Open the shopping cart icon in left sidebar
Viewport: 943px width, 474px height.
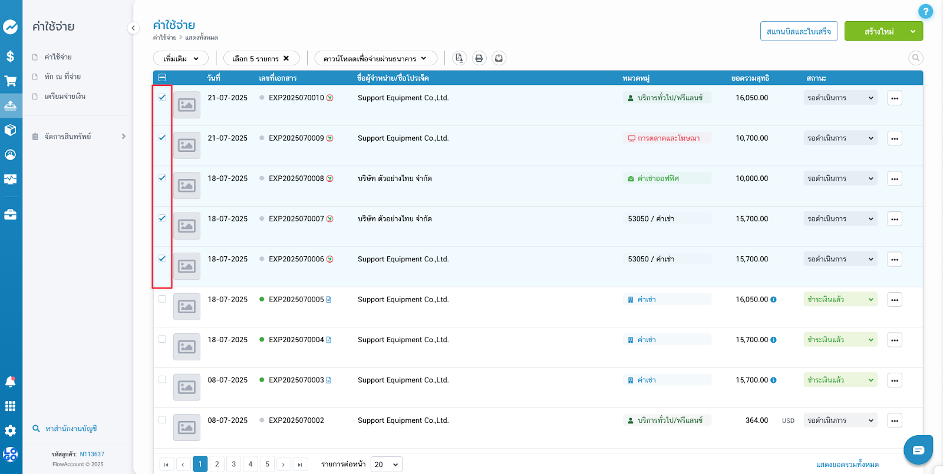coord(10,81)
